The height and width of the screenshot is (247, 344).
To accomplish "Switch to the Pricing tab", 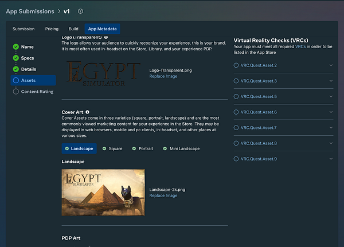I will point(52,29).
